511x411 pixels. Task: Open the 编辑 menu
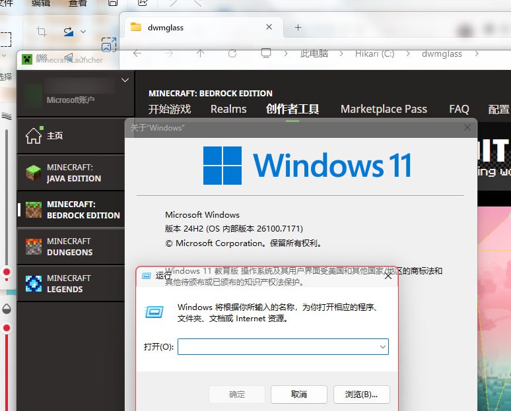pos(41,3)
